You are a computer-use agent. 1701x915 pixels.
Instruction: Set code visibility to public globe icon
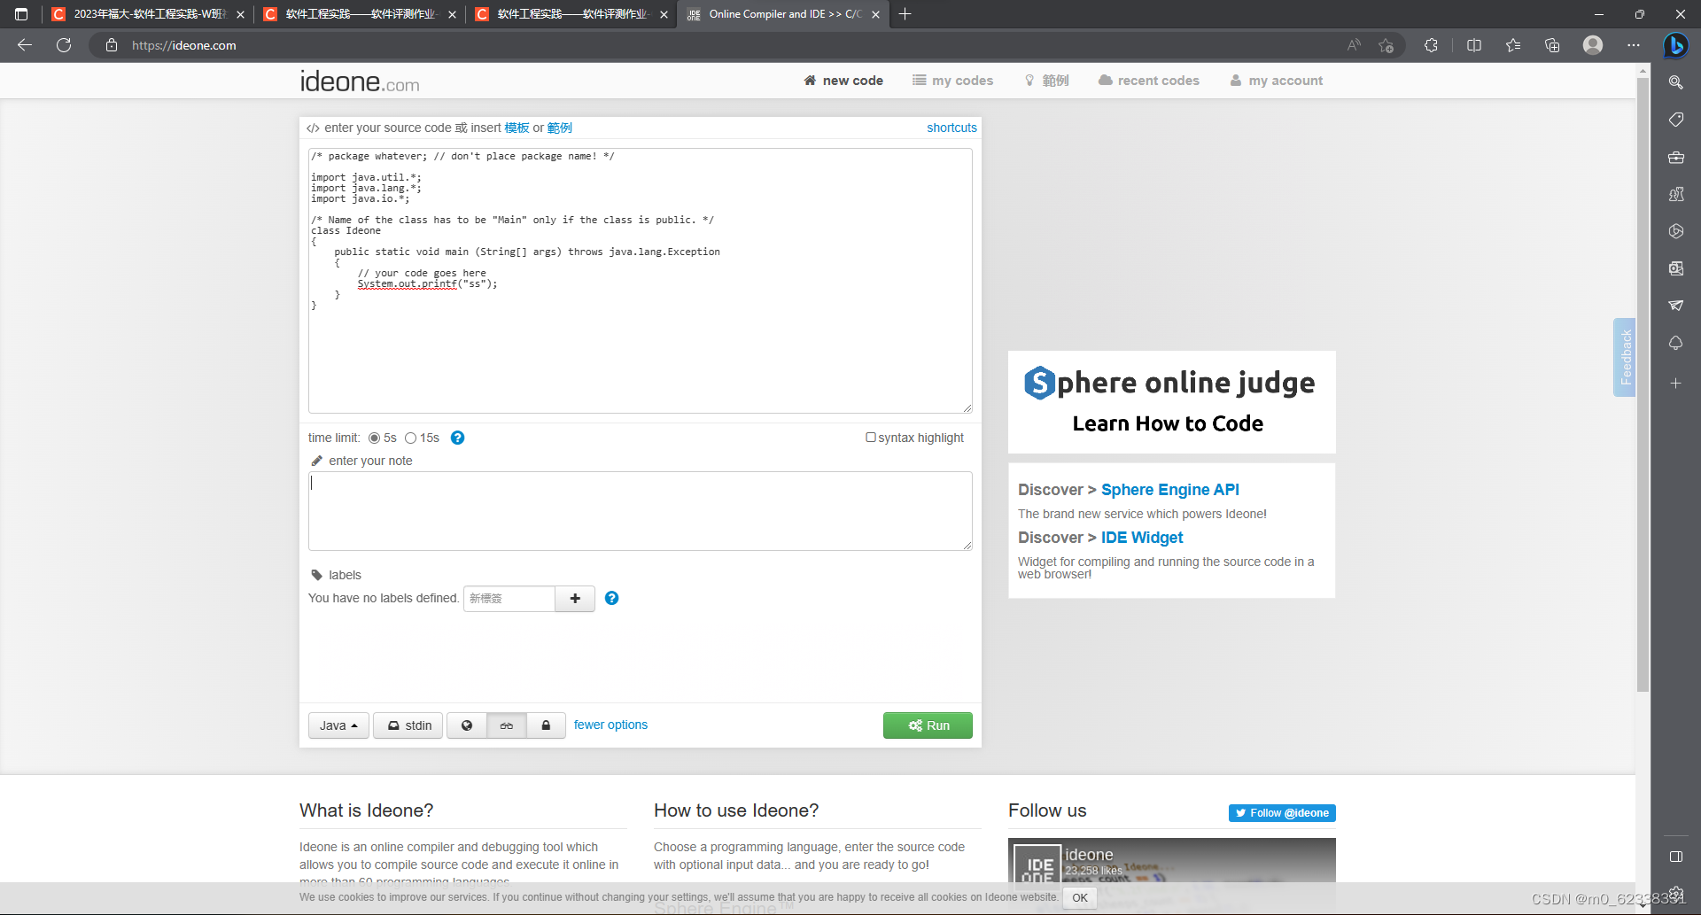pyautogui.click(x=467, y=725)
